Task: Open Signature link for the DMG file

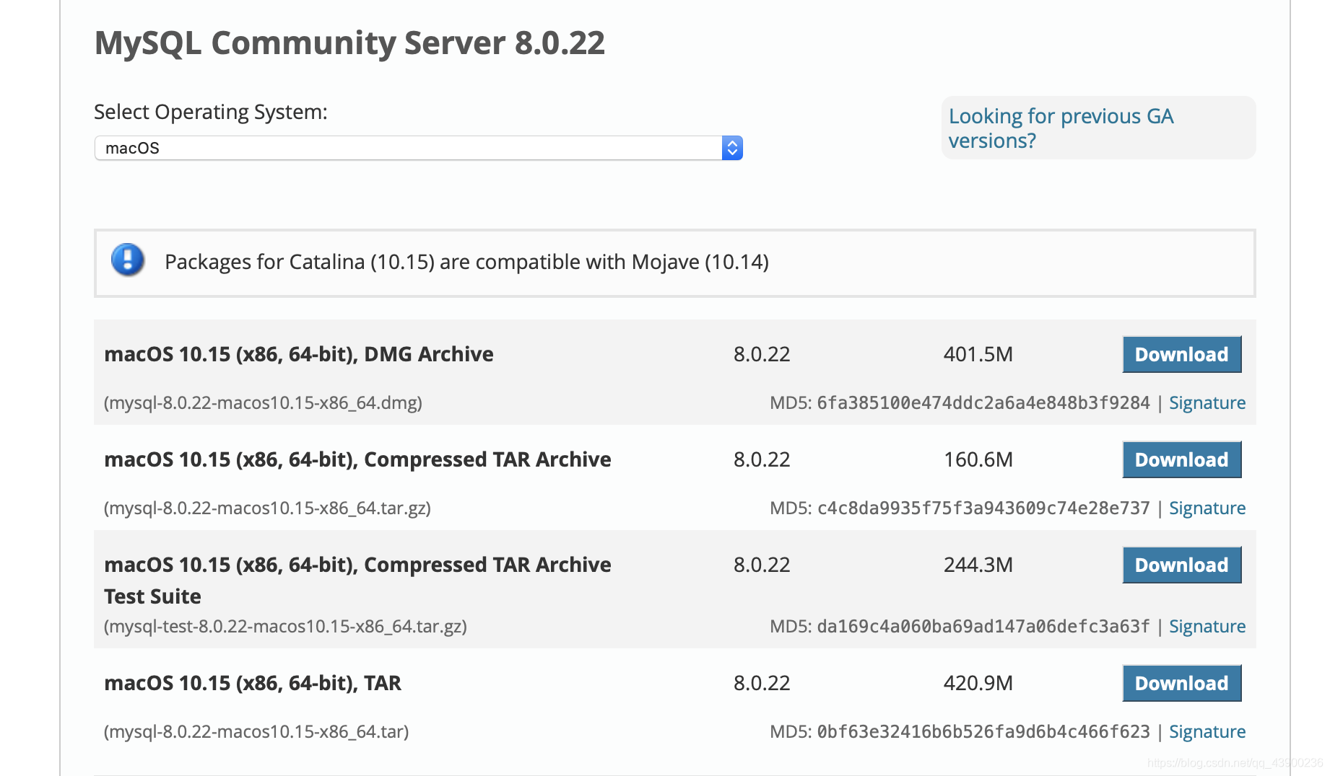Action: [1207, 402]
